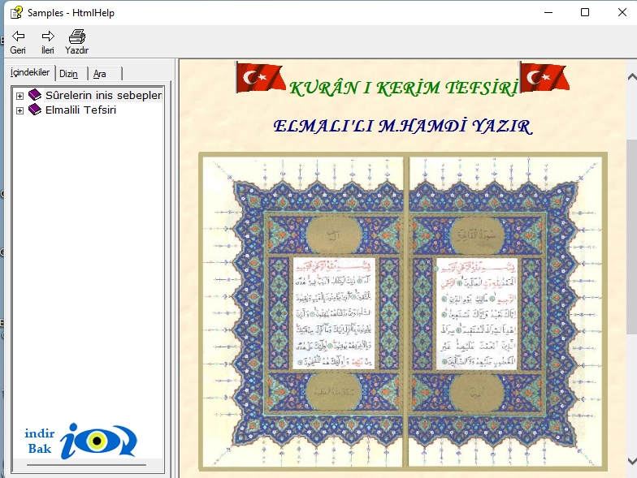Select the Elmalili Tefsiri tree entry
Image resolution: width=637 pixels, height=478 pixels.
click(x=81, y=110)
